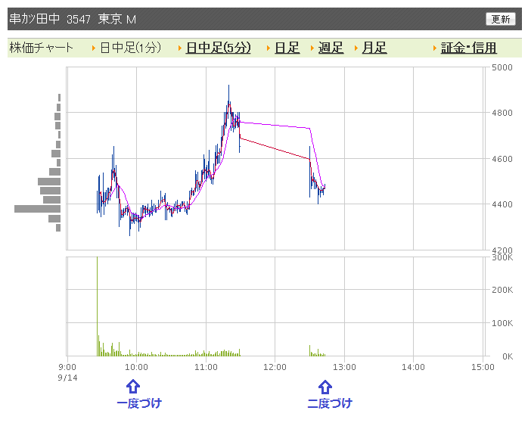
Task: Click the 5000 price axis label
Action: pos(502,67)
